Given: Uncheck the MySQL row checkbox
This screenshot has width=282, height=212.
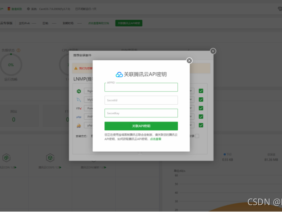Looking at the screenshot, I should pos(201,100).
